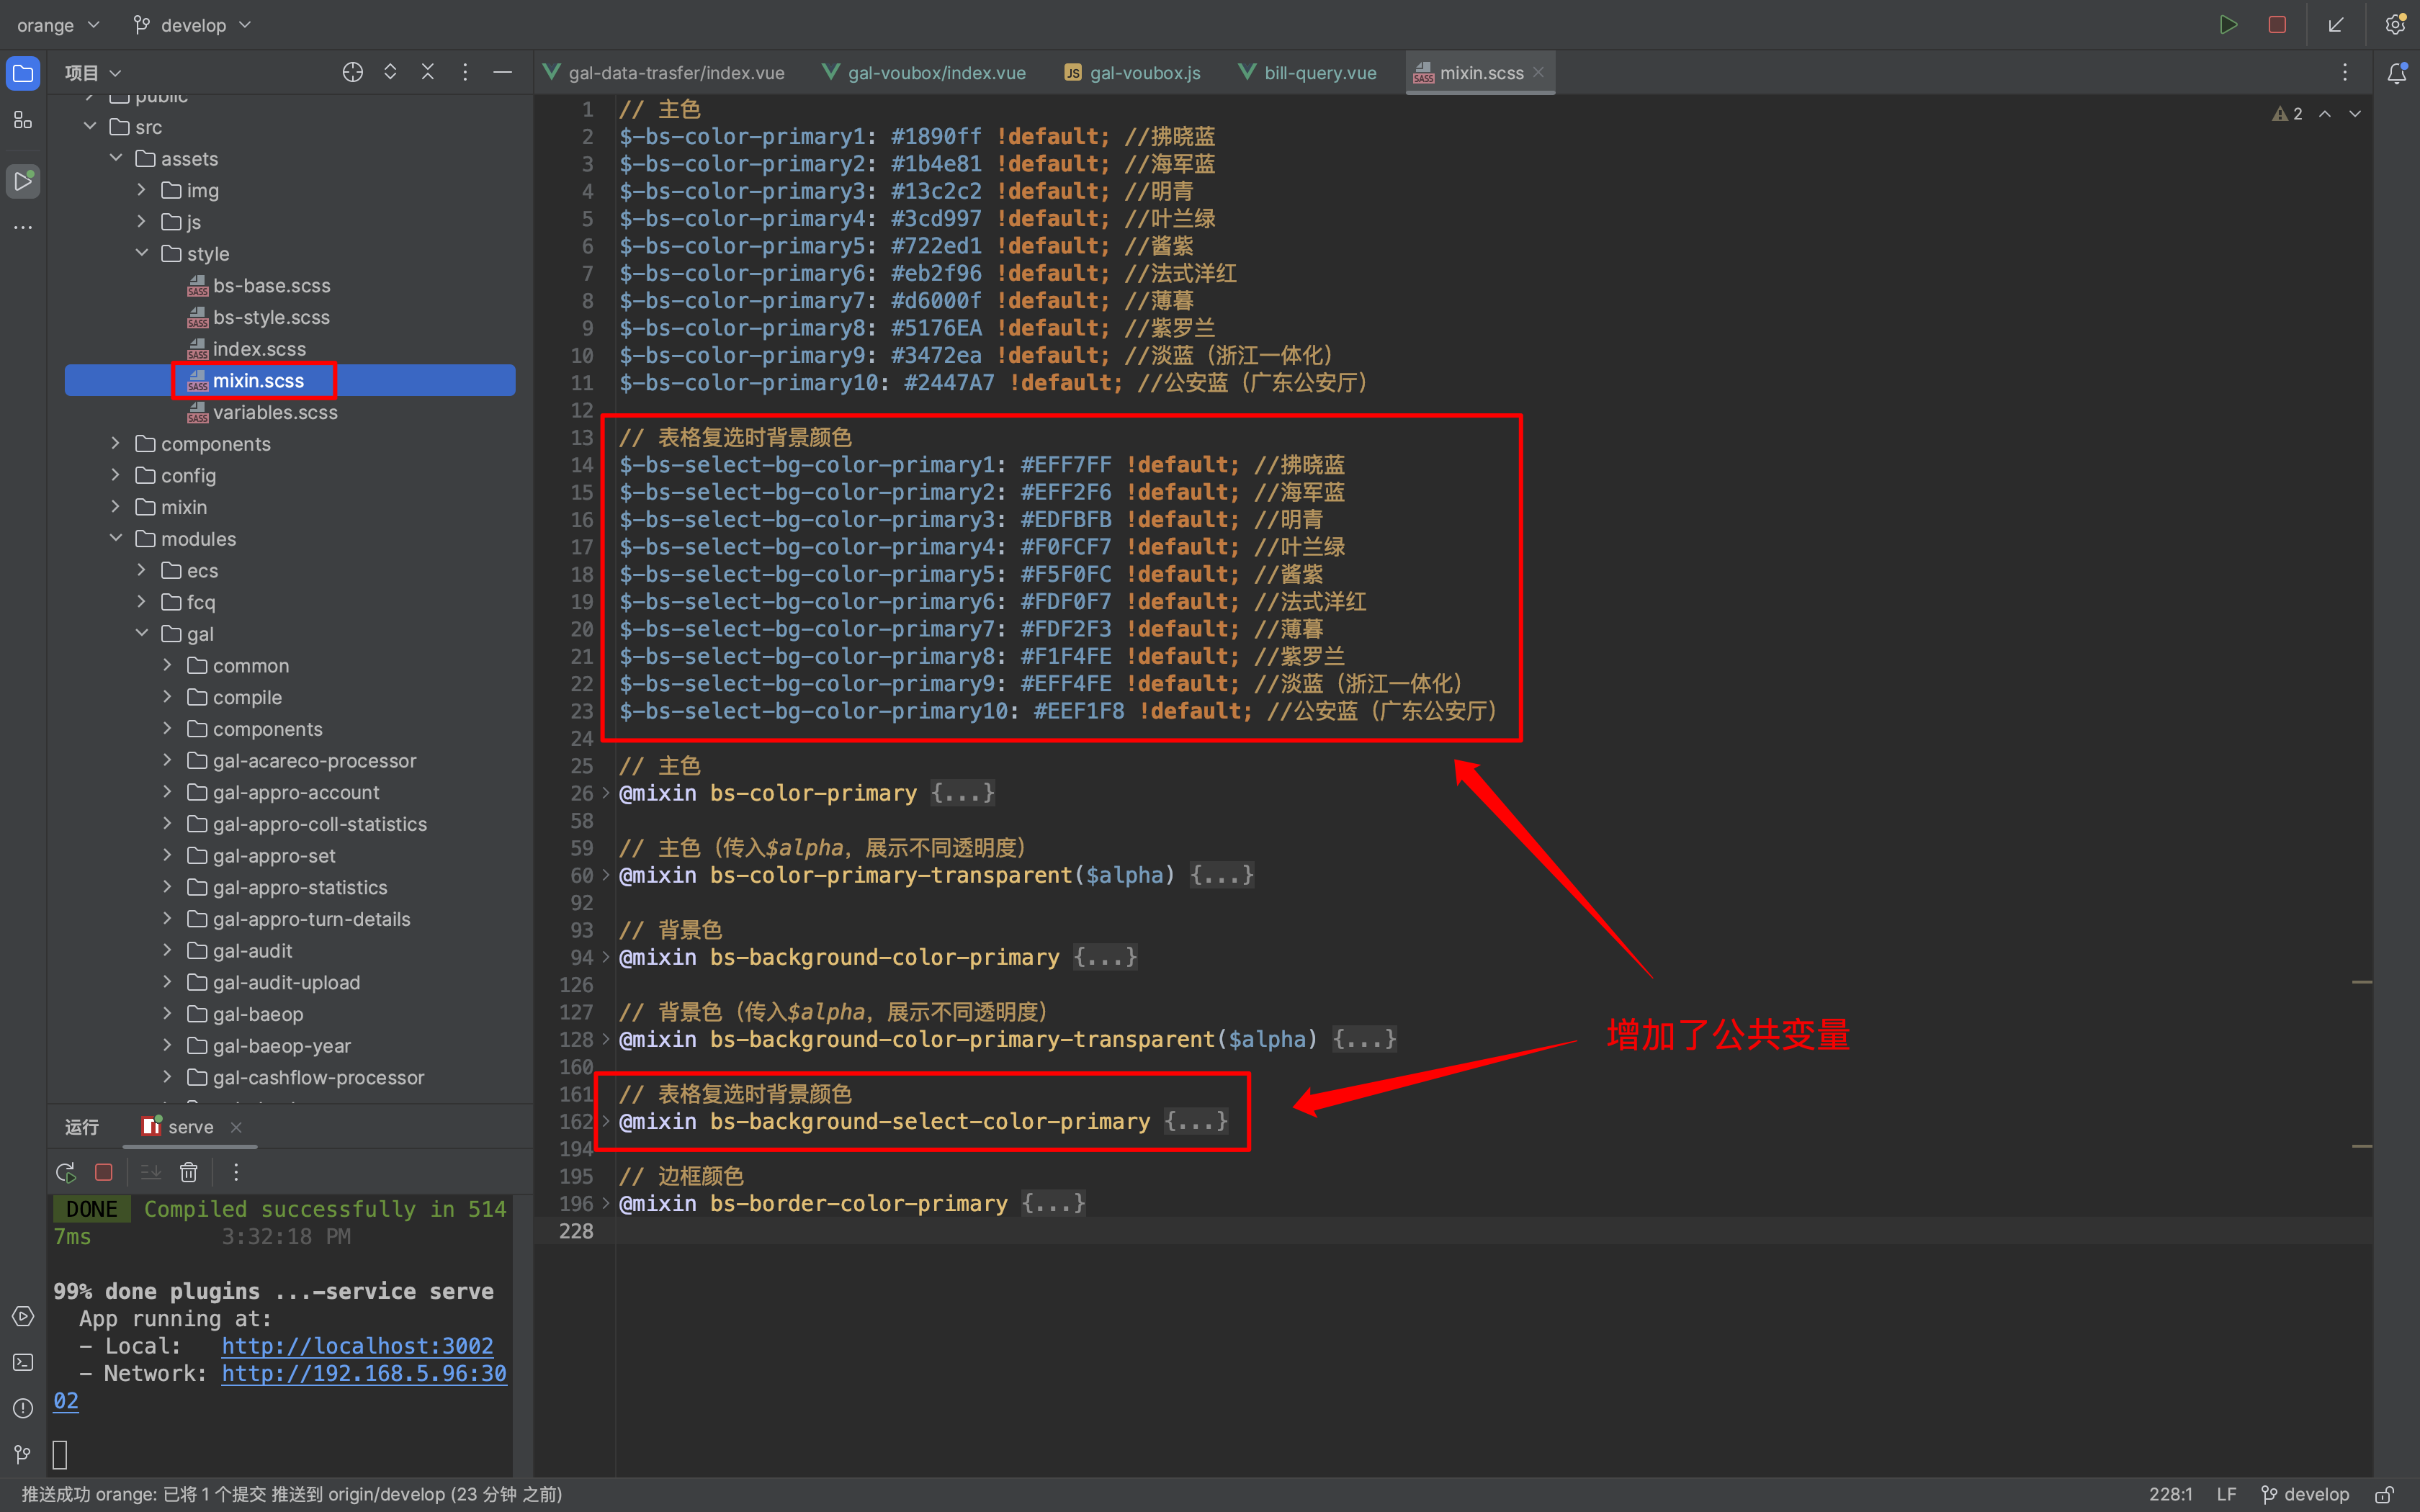Switch to bill-query.vue tab

[1308, 73]
